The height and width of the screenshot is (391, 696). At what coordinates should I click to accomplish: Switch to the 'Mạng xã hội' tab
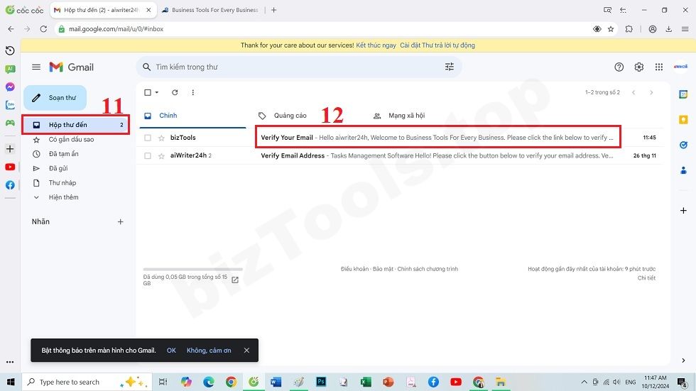pos(406,116)
